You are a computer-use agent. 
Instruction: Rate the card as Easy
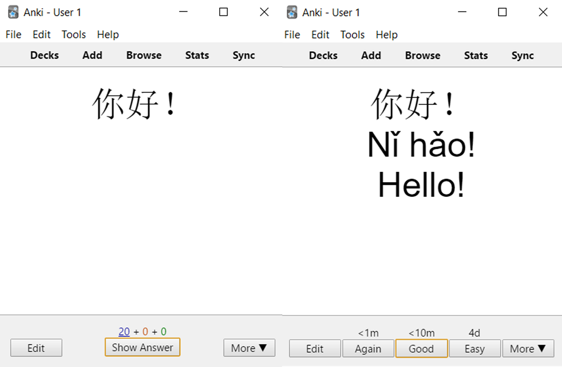pyautogui.click(x=475, y=349)
